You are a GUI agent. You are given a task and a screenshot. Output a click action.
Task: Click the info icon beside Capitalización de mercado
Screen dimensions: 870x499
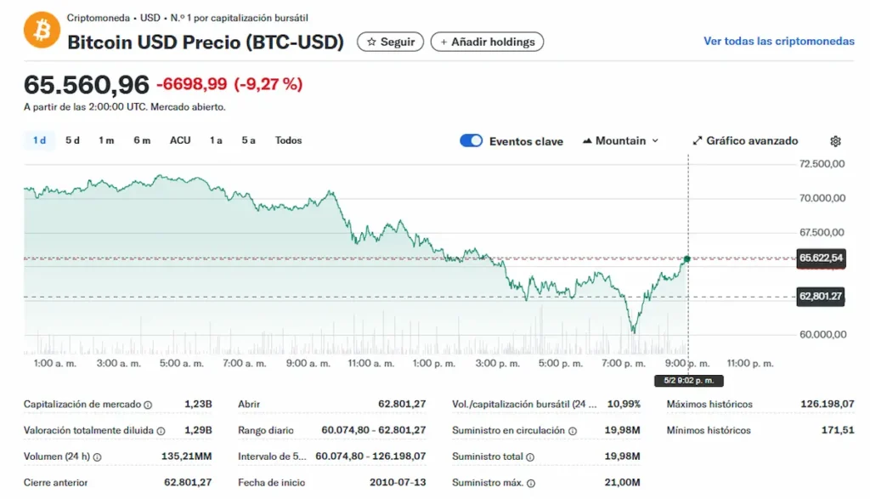pyautogui.click(x=148, y=405)
